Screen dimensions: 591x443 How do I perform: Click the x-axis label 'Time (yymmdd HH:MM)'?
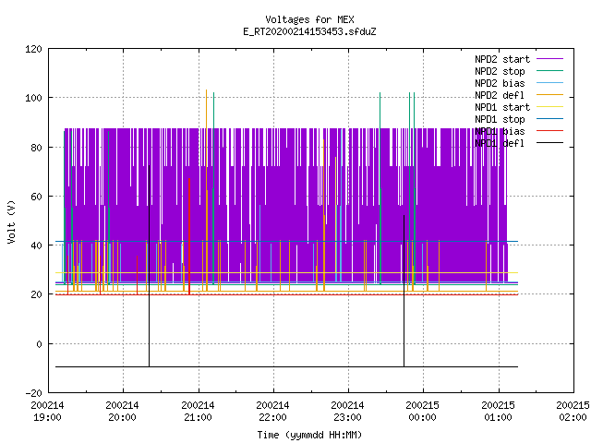[309, 435]
